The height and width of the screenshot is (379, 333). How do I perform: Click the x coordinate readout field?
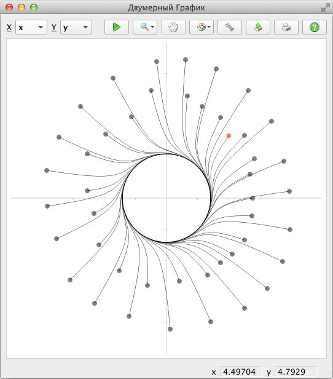tap(241, 372)
